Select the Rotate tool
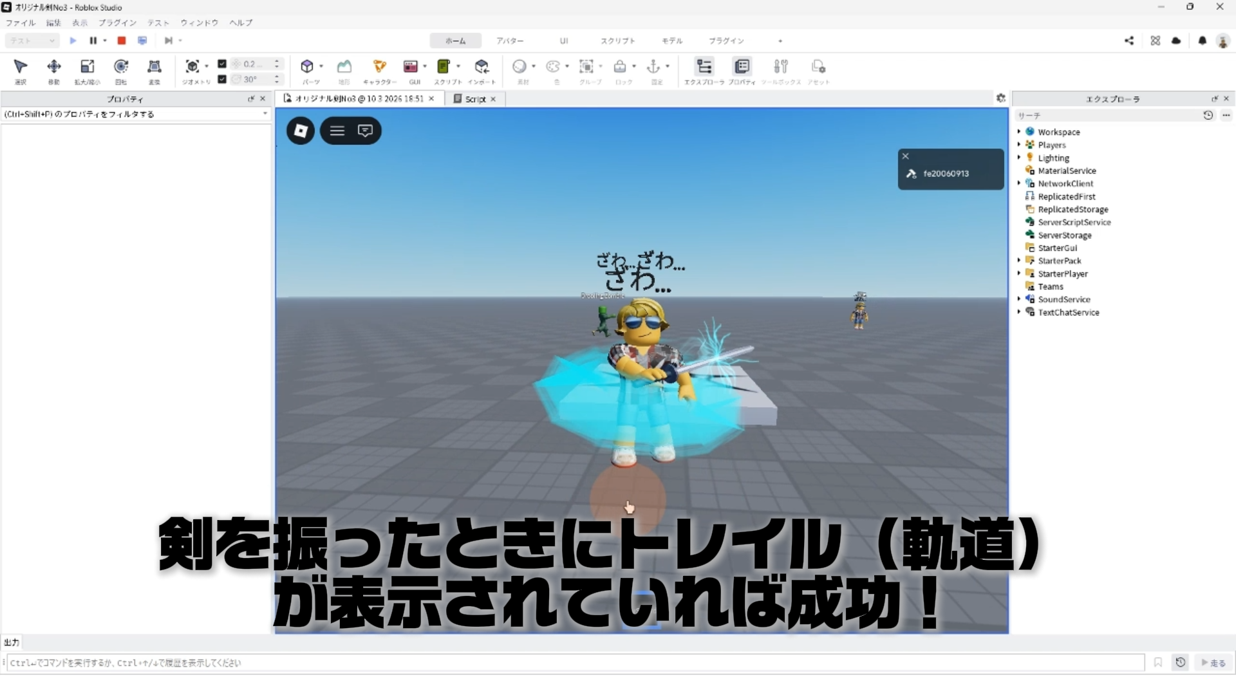This screenshot has width=1236, height=695. point(121,67)
